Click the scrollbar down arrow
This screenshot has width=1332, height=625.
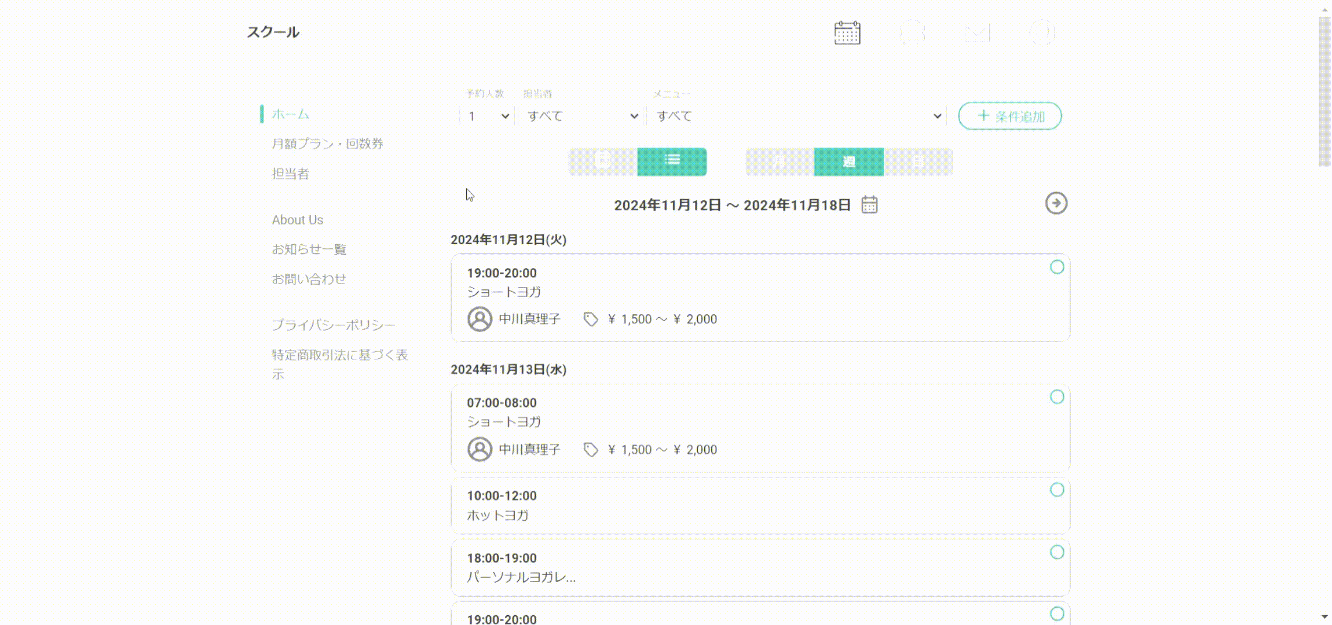pyautogui.click(x=1324, y=617)
